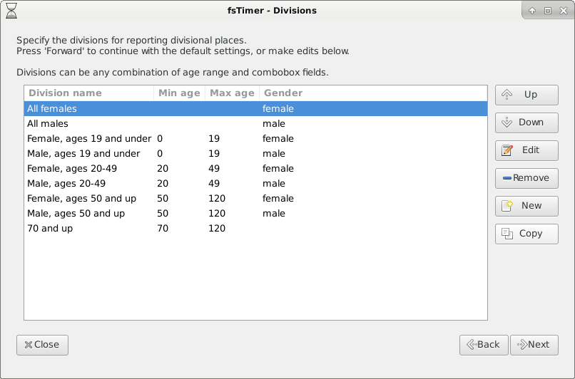This screenshot has height=379, width=575.
Task: Sort by Gender column header
Action: pyautogui.click(x=373, y=93)
